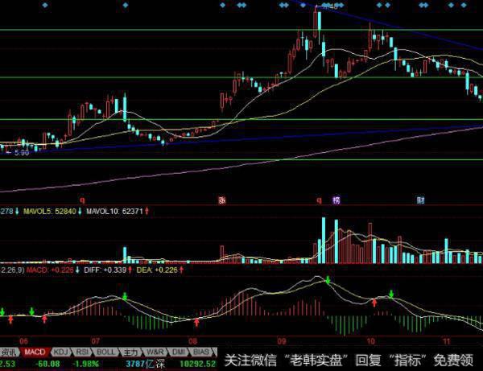Click the 09 month label on timeline

pyautogui.click(x=281, y=340)
